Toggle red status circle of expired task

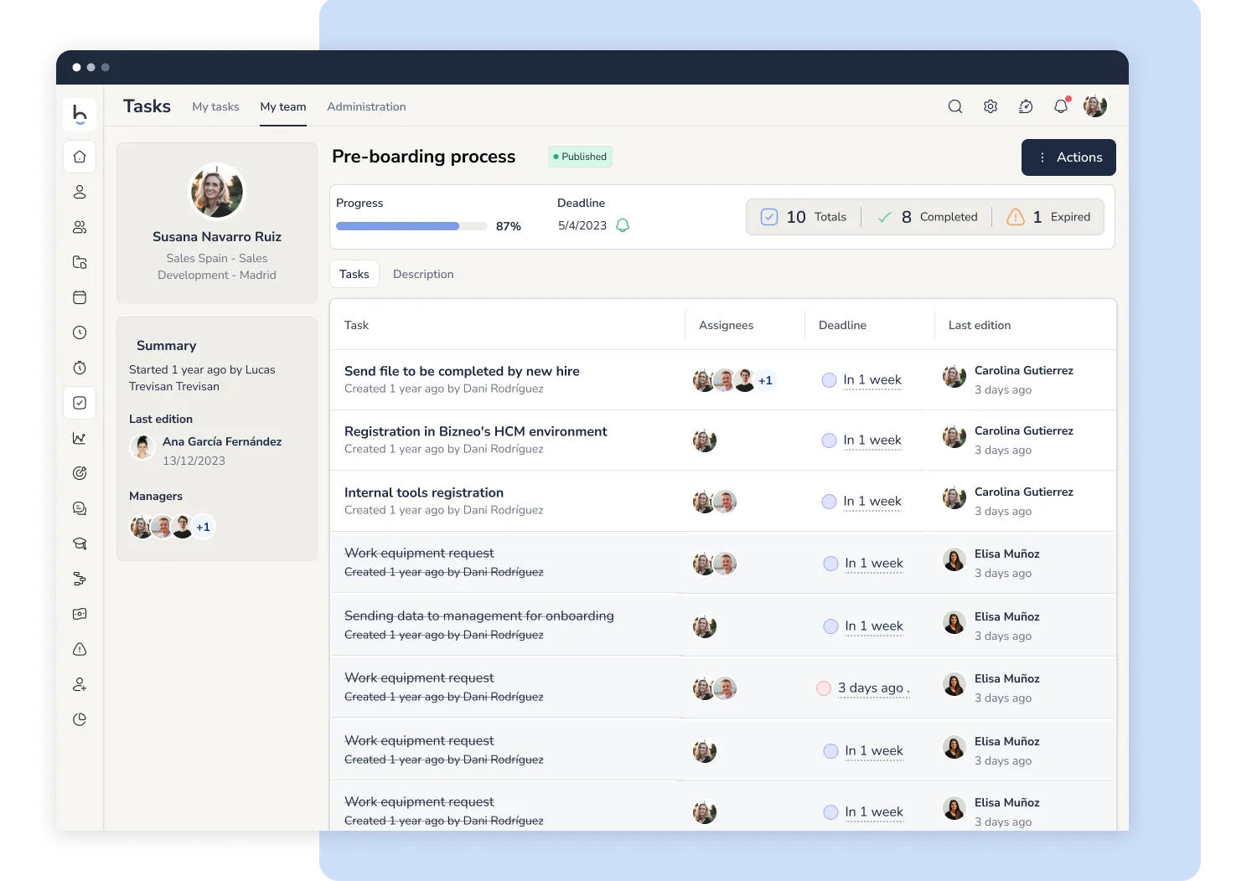824,688
